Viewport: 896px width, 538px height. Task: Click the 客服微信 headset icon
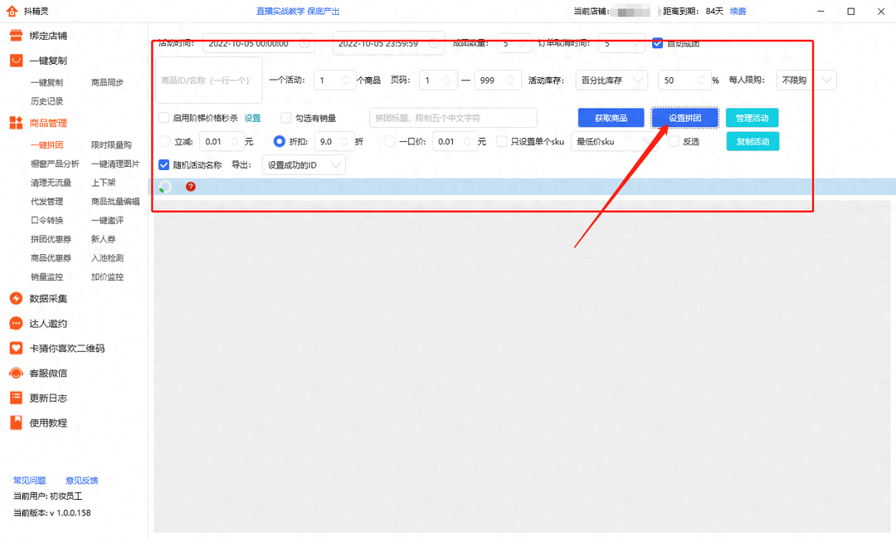tap(16, 373)
